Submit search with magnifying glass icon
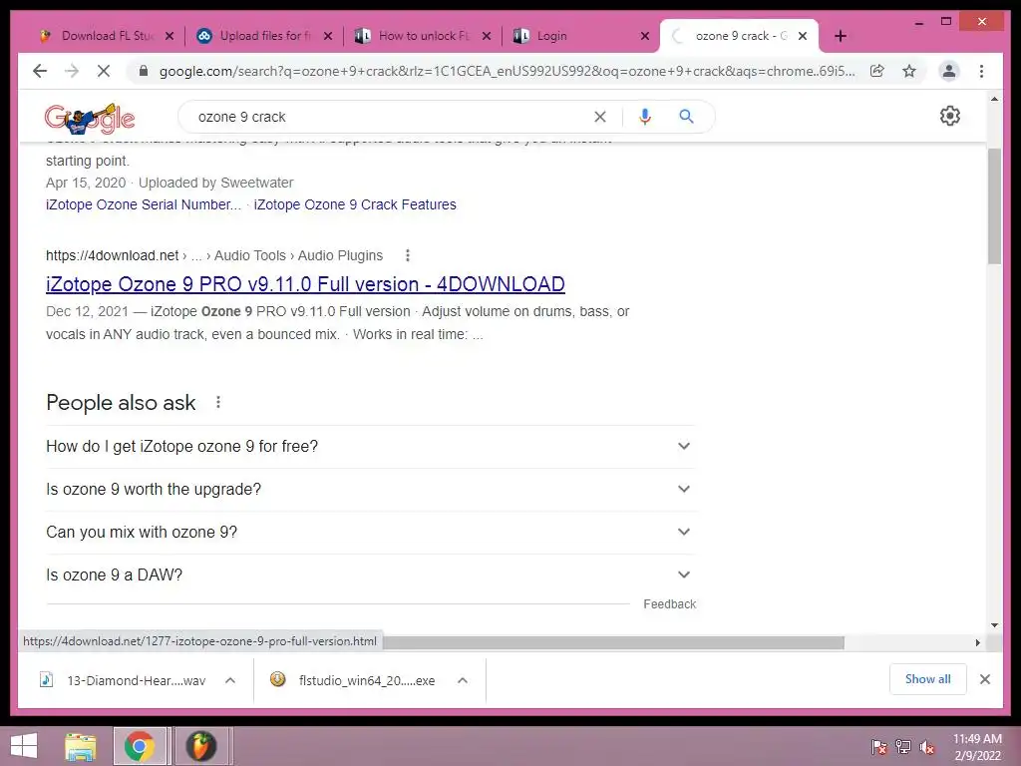 (686, 117)
